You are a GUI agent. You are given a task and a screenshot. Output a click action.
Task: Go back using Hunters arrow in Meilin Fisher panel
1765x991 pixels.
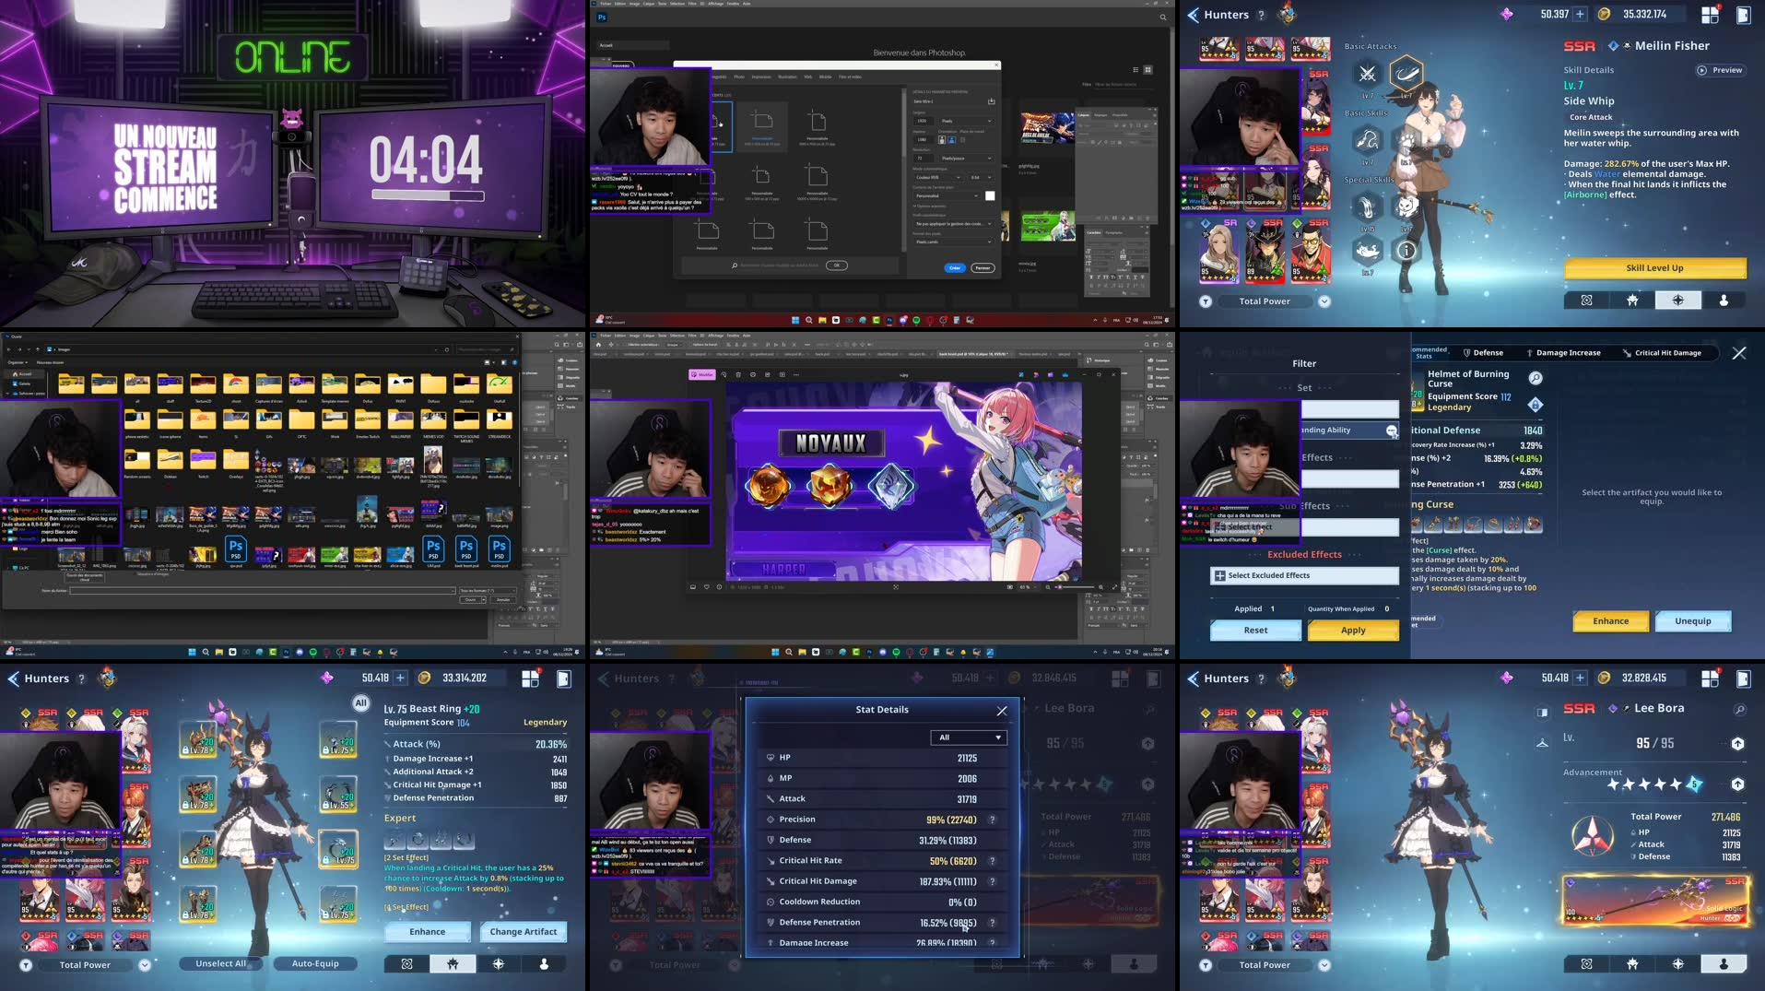point(1193,15)
